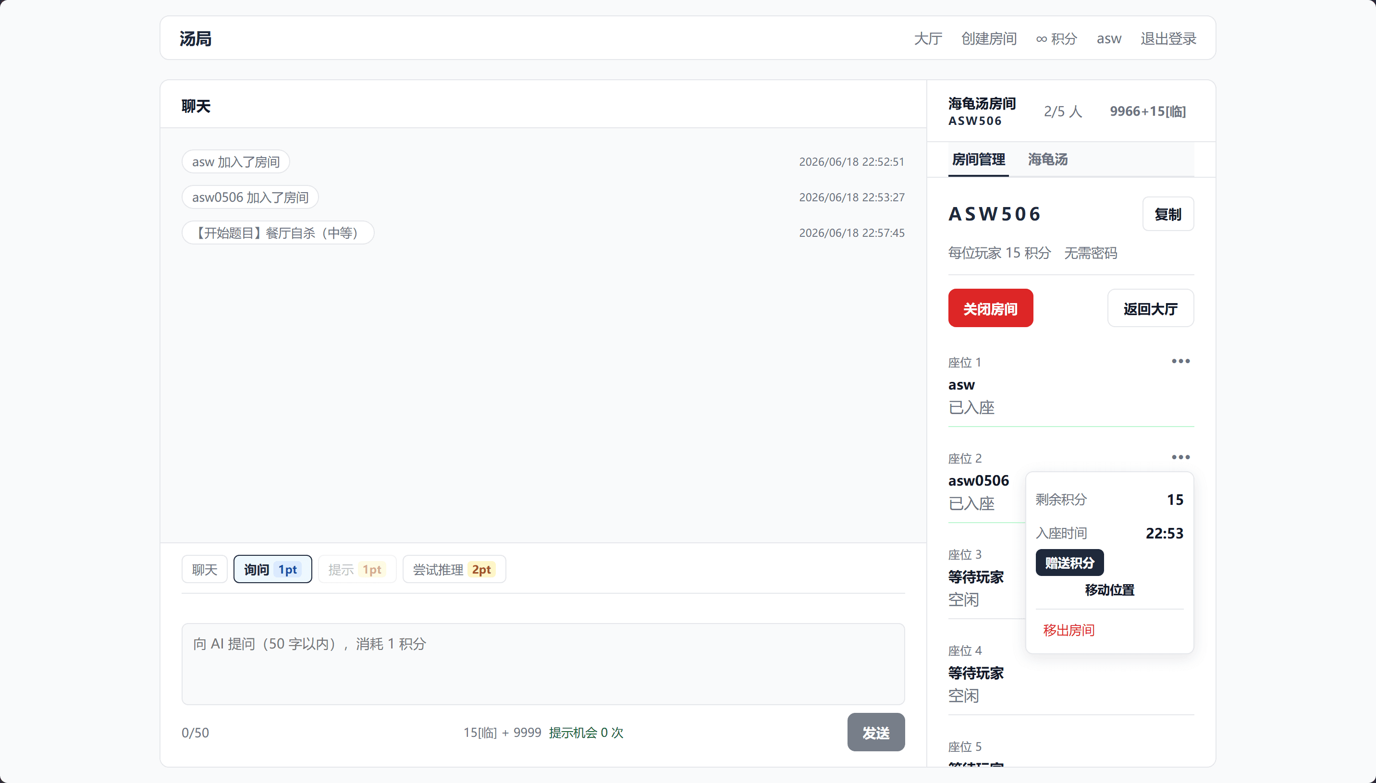Screen dimensions: 1376x783
Task: Click the timestamp 2026/06/18 22:53:27
Action: tap(851, 197)
